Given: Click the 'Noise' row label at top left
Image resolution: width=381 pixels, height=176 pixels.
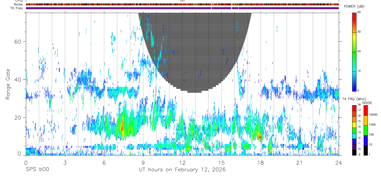Looking at the screenshot, I should click(19, 4).
